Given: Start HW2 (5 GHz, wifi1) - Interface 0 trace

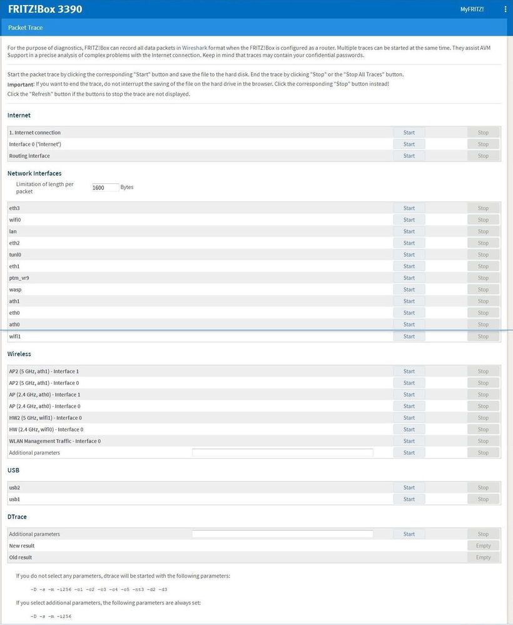Looking at the screenshot, I should (409, 418).
